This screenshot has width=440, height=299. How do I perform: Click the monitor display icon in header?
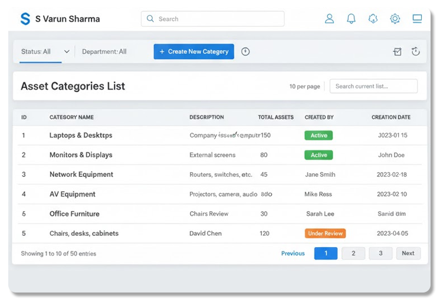(417, 19)
